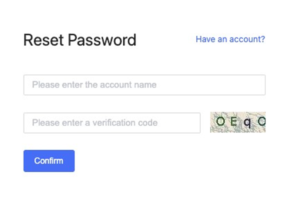This screenshot has height=201, width=296.
Task: Click into the verification code field
Action: coord(112,123)
